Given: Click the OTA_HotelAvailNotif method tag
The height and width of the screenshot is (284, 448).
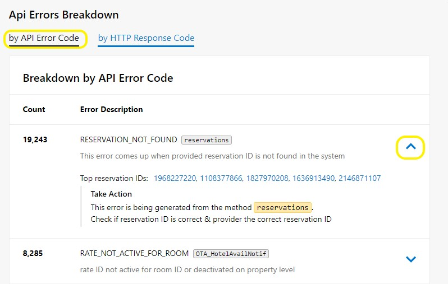Looking at the screenshot, I should [x=231, y=254].
